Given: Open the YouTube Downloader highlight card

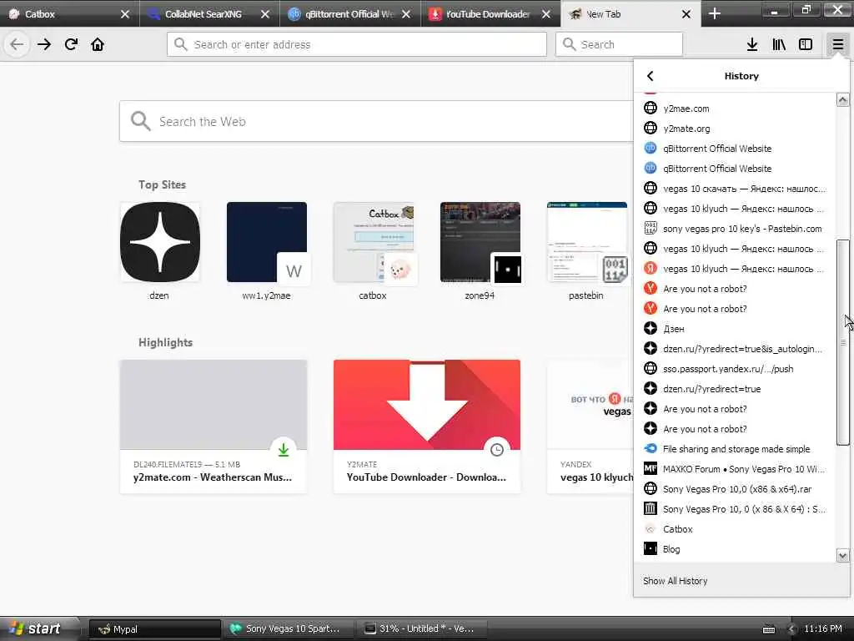Looking at the screenshot, I should click(x=427, y=426).
